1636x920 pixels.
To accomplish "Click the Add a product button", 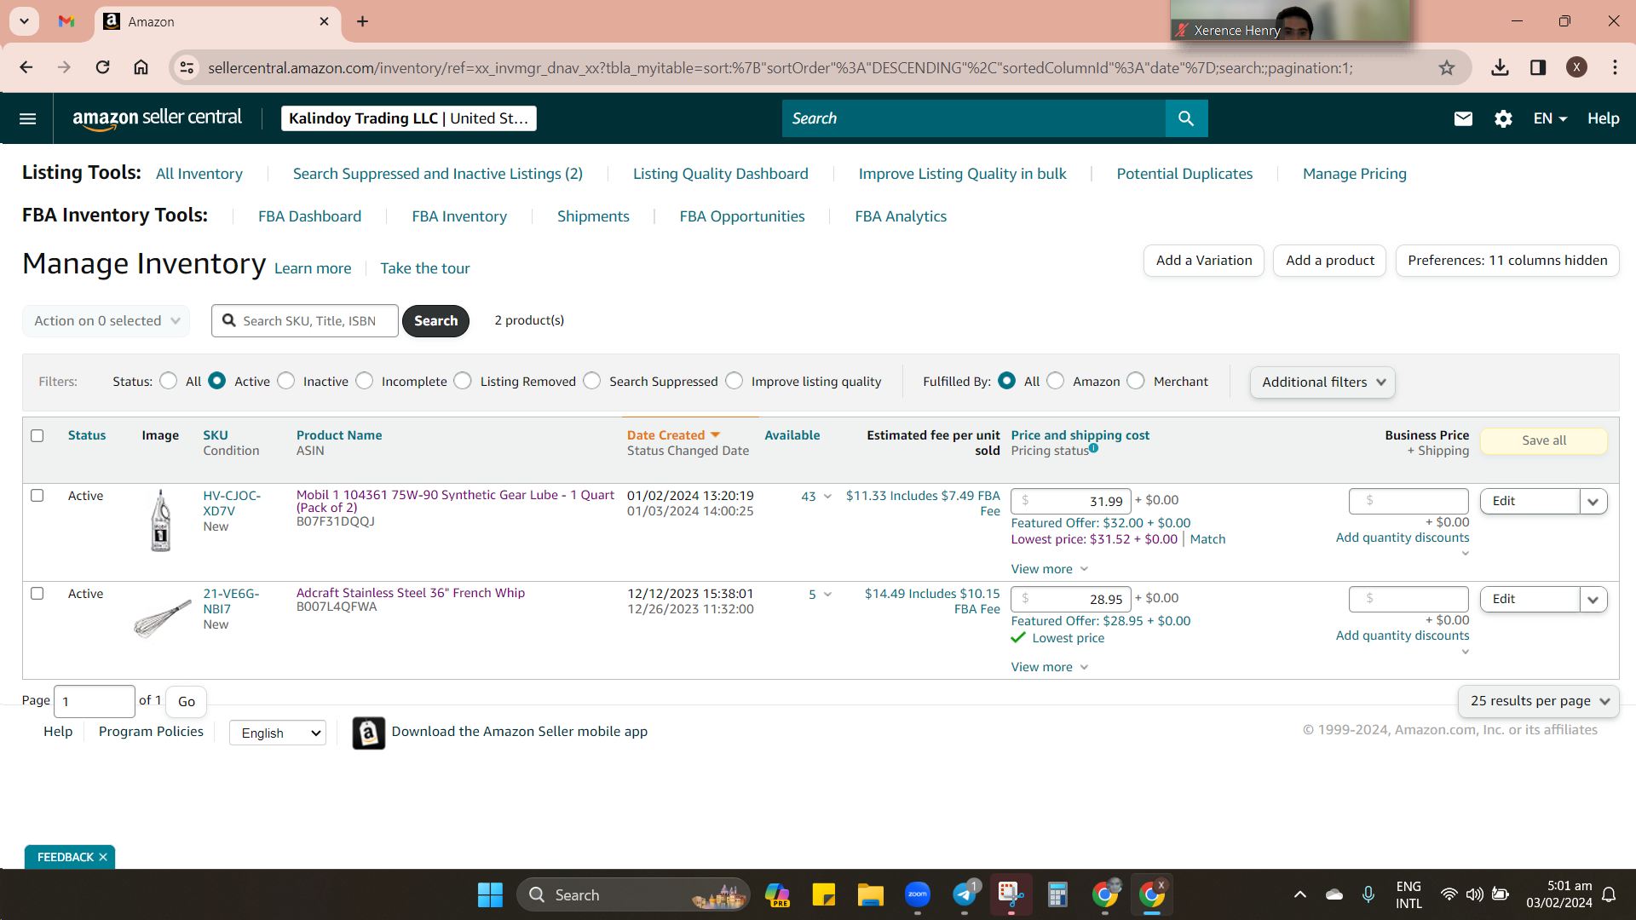I will pos(1329,260).
